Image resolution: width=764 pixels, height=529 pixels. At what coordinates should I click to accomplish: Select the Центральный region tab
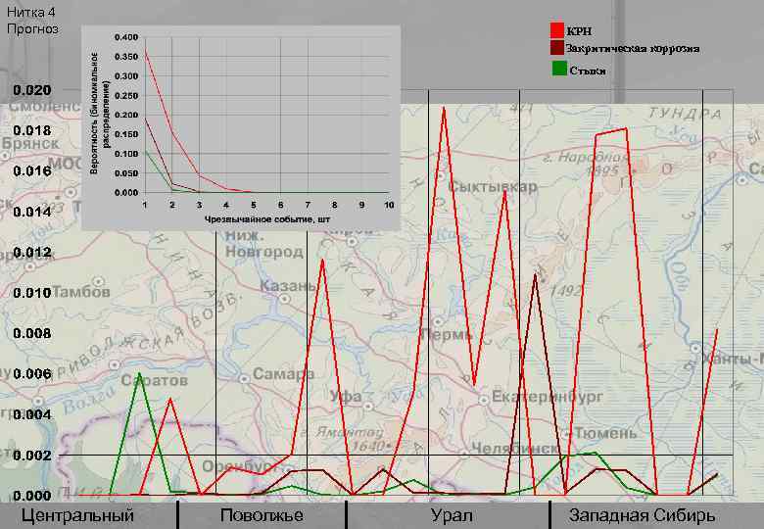[78, 515]
